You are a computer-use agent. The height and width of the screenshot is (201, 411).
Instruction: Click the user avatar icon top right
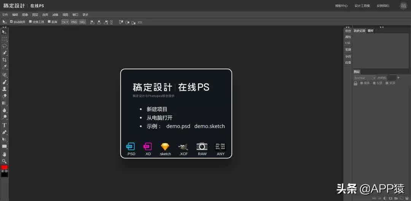[403, 6]
